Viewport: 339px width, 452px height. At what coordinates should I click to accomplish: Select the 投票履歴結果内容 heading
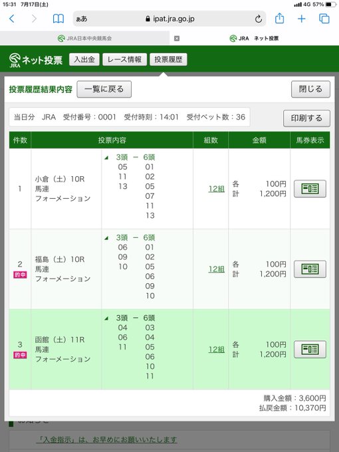click(x=41, y=89)
